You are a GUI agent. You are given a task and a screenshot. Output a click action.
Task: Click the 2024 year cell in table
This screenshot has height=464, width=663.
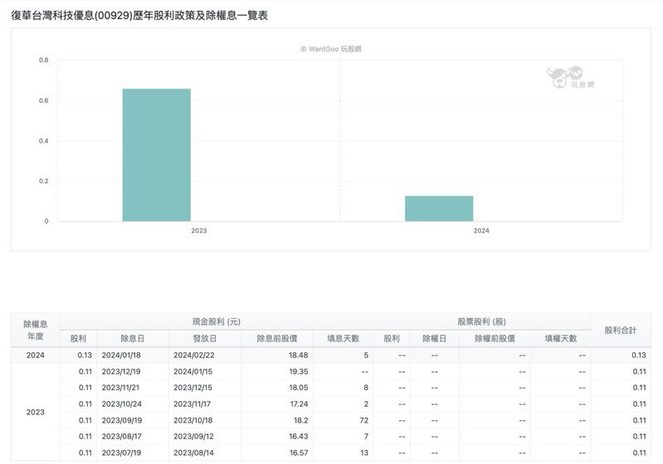[36, 355]
